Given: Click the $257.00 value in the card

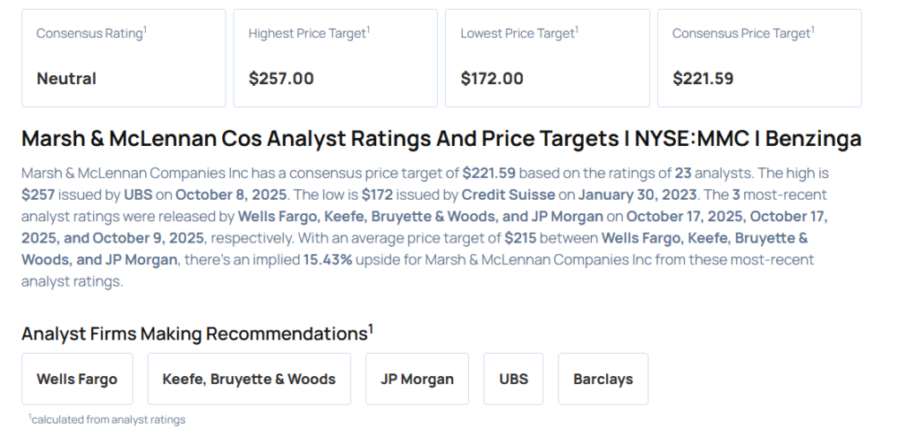Looking at the screenshot, I should pos(280,79).
